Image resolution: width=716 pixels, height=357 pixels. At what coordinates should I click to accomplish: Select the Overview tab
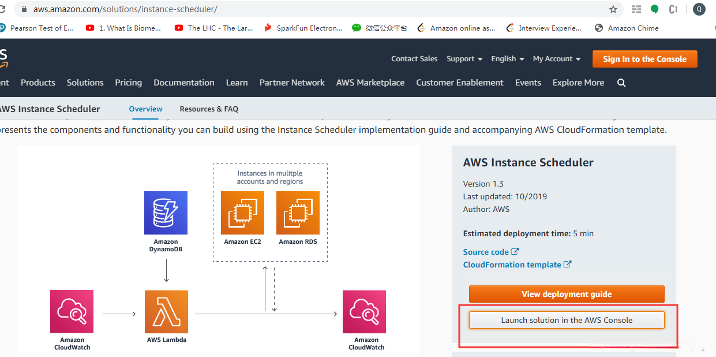tap(145, 109)
